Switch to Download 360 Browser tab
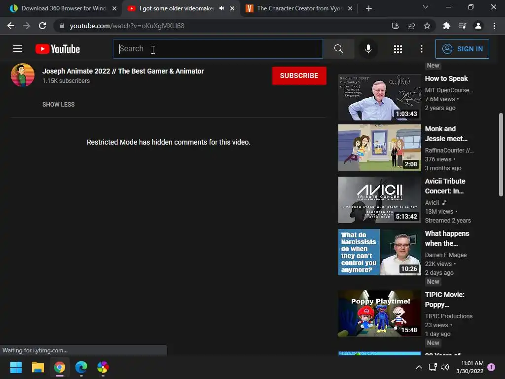 pyautogui.click(x=64, y=8)
